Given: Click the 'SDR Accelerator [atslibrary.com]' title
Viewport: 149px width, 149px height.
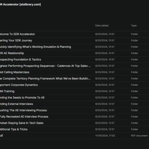Looking at the screenshot, I should point(20,4).
